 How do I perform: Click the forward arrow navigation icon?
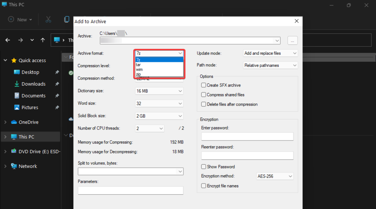20,40
